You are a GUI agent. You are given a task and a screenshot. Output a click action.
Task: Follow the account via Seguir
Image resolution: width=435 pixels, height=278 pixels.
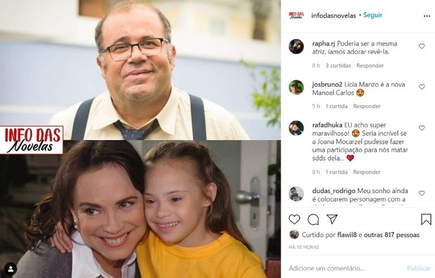pos(373,15)
